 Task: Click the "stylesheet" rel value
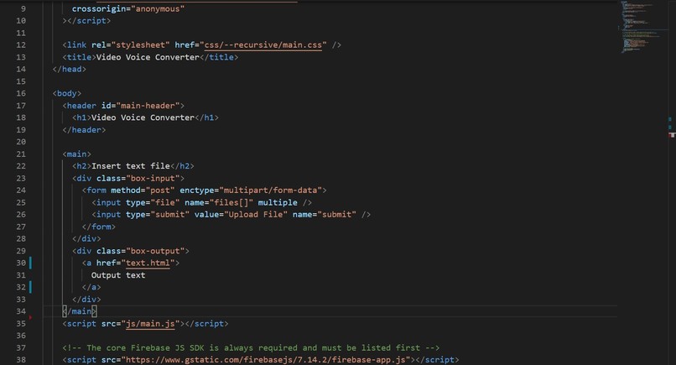click(x=141, y=44)
